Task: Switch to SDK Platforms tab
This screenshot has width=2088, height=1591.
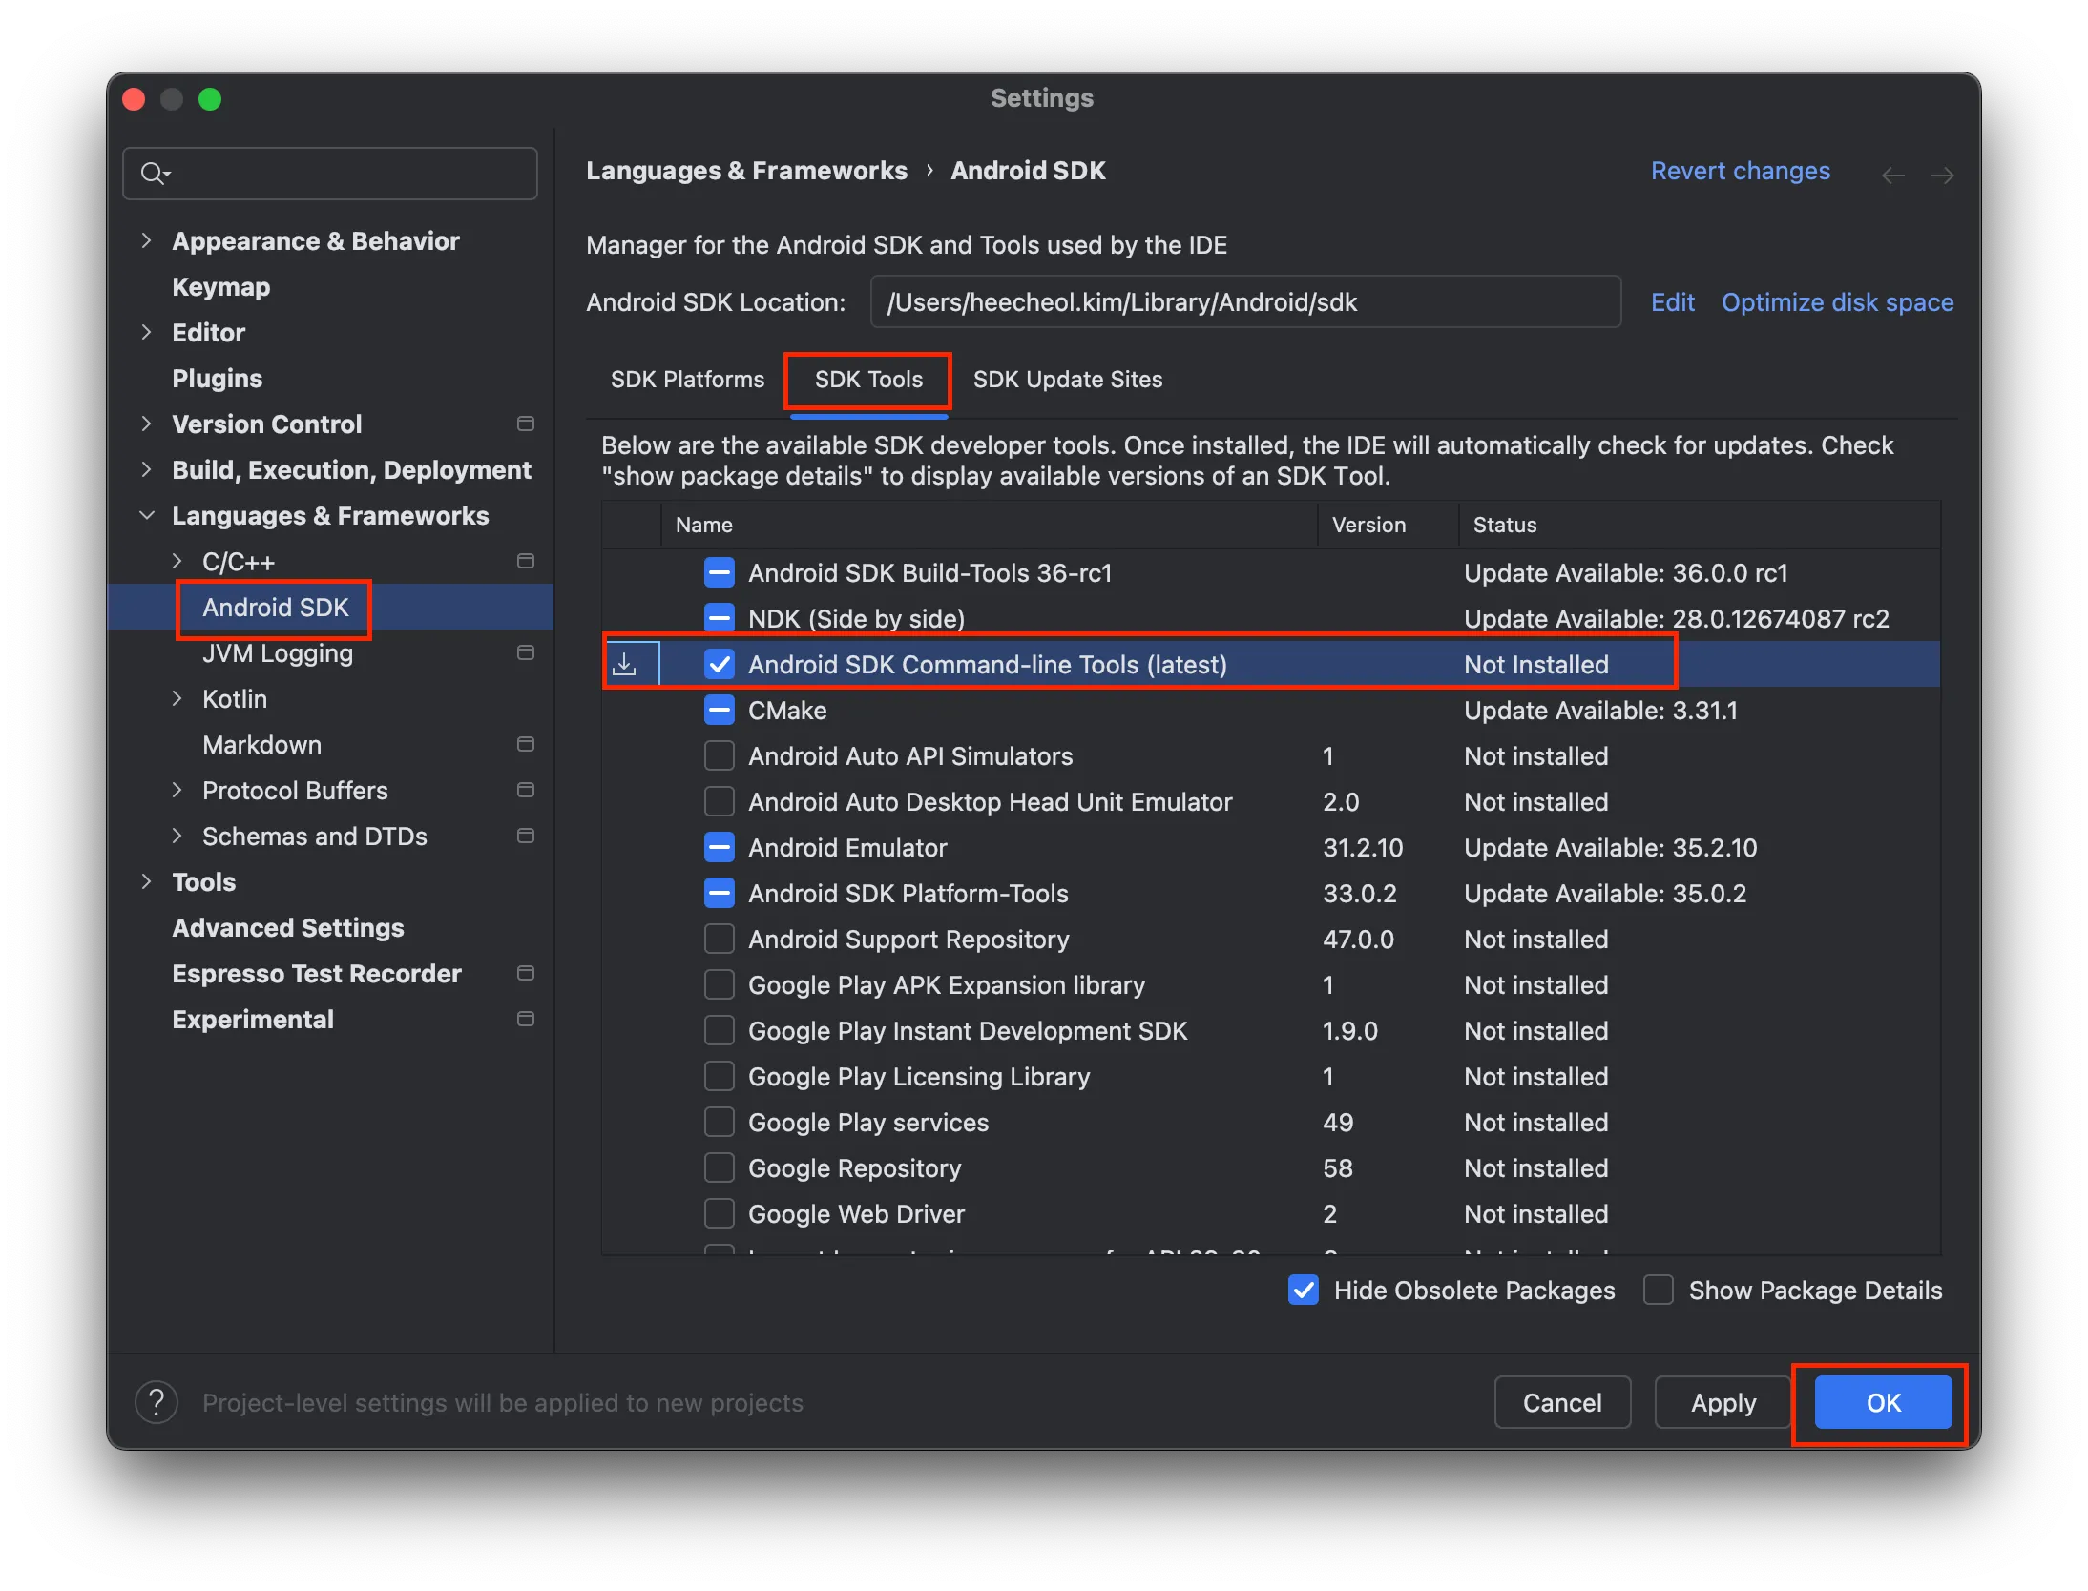Action: click(687, 380)
